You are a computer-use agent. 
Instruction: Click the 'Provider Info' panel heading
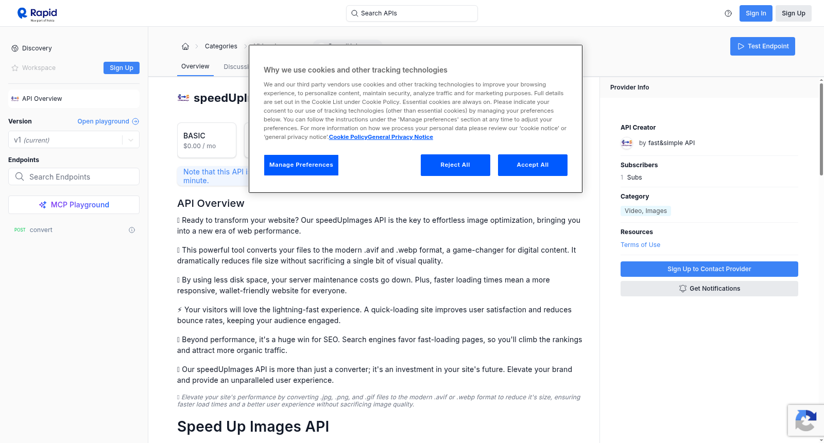point(629,87)
